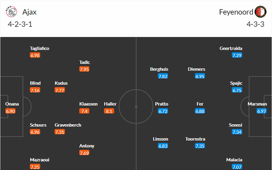
Task: Click Marsman's 6.97 rating badge
Action: tap(261, 111)
